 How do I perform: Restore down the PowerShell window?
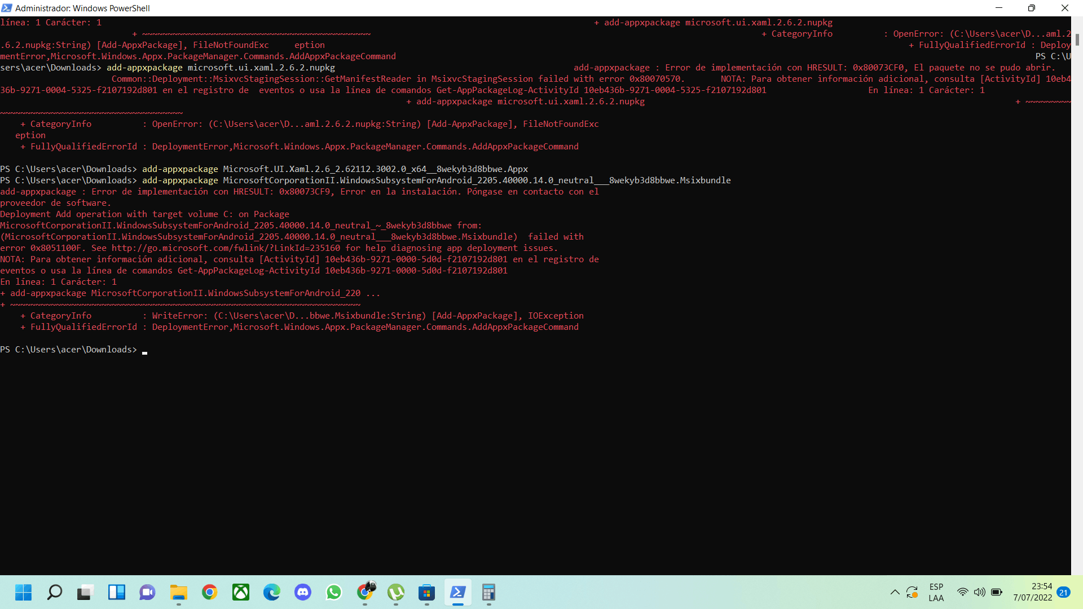pos(1032,8)
